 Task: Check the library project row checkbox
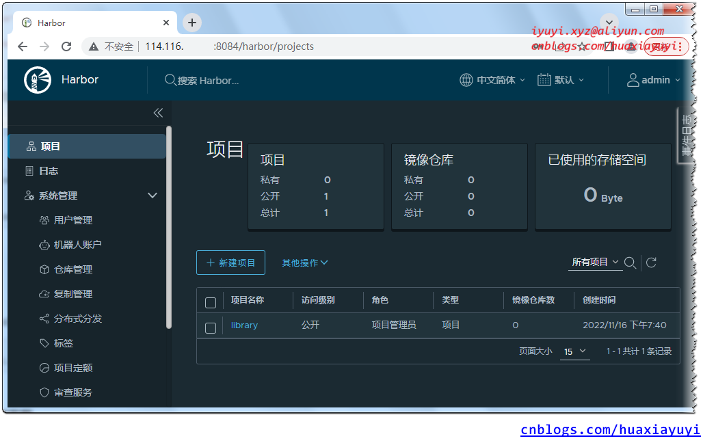pyautogui.click(x=210, y=327)
